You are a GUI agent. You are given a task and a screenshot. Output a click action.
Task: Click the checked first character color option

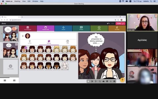coord(24,49)
